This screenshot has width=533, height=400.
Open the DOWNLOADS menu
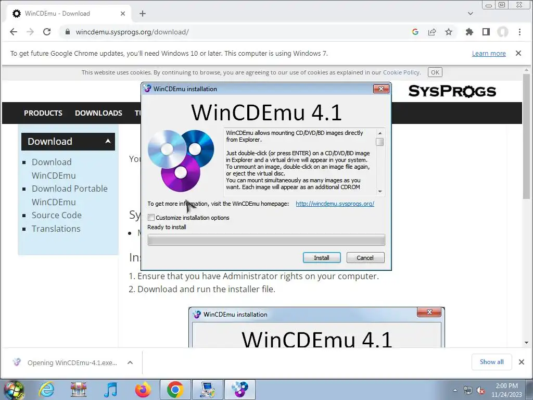[x=98, y=113]
